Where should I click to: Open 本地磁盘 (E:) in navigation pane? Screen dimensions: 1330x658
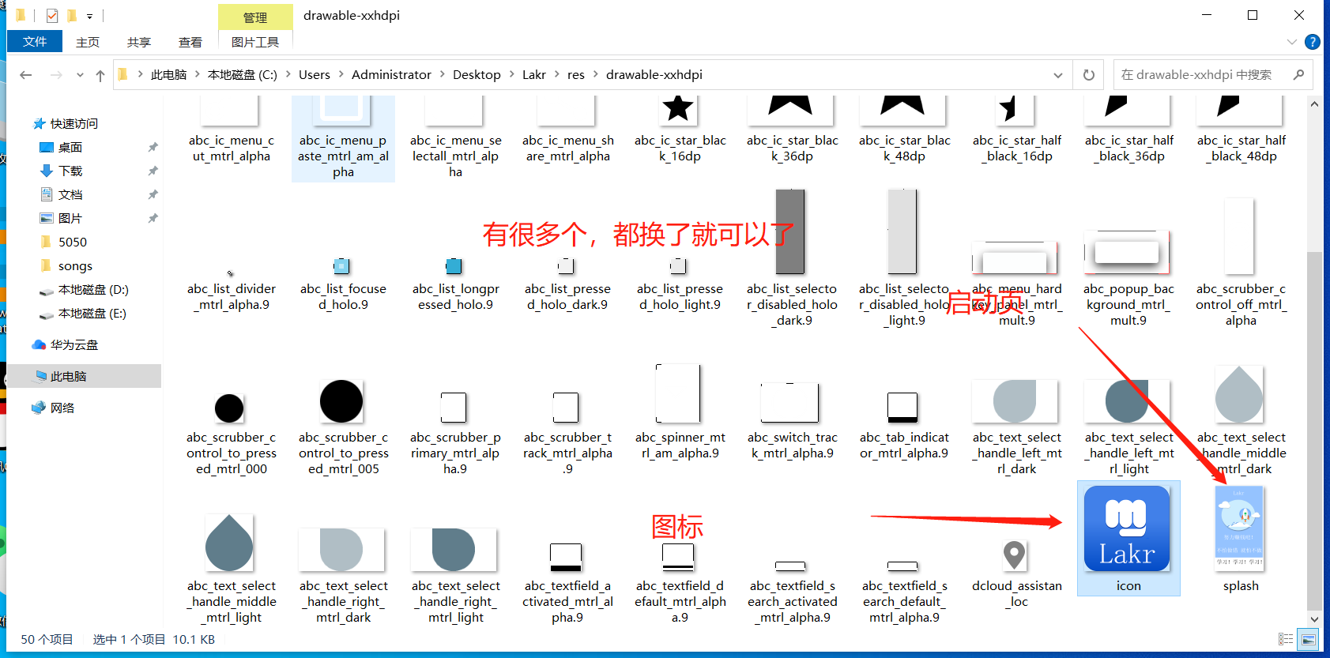[x=92, y=314]
